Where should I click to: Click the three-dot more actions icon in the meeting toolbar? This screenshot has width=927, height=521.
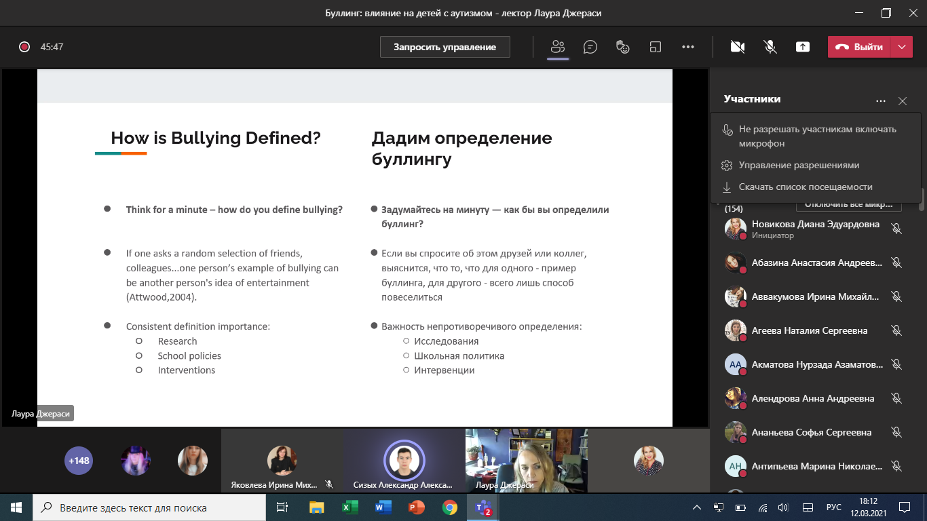point(687,47)
